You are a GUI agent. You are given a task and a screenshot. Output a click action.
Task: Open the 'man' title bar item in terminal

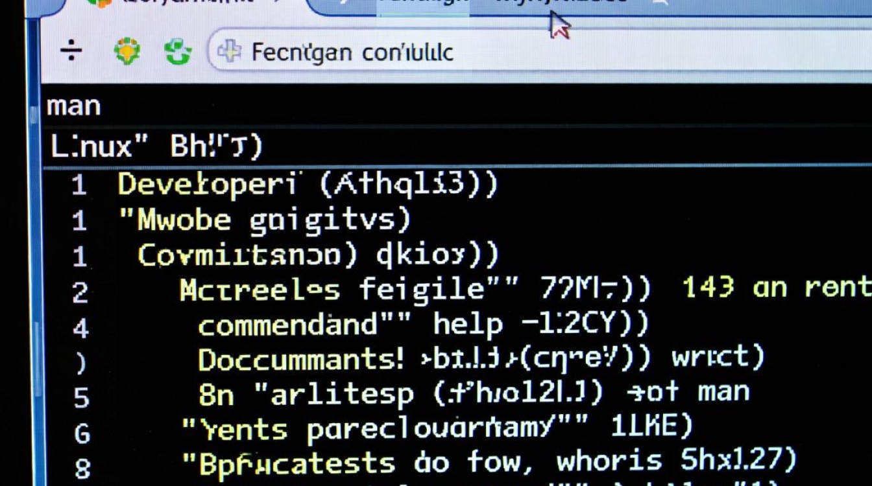(x=73, y=104)
